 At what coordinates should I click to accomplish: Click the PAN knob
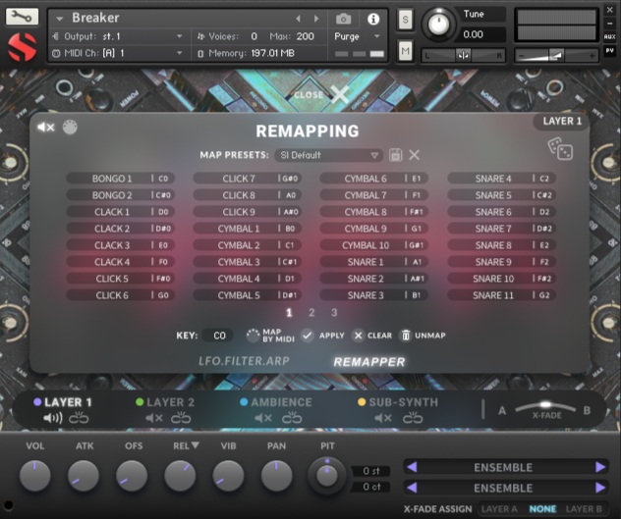pyautogui.click(x=276, y=475)
